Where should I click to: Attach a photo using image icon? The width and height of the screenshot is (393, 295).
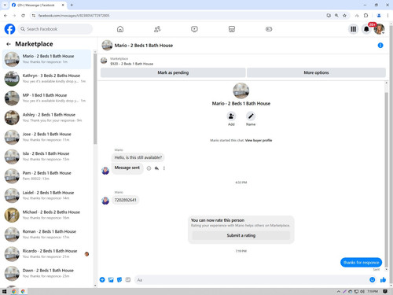[x=111, y=280]
